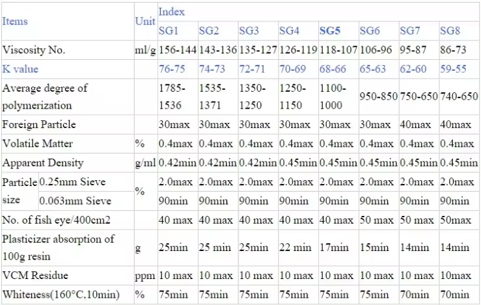The height and width of the screenshot is (305, 481).
Task: Click the 'VCM Residue' row label
Action: pyautogui.click(x=35, y=275)
